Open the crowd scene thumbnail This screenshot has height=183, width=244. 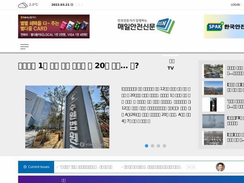pyautogui.click(x=213, y=138)
